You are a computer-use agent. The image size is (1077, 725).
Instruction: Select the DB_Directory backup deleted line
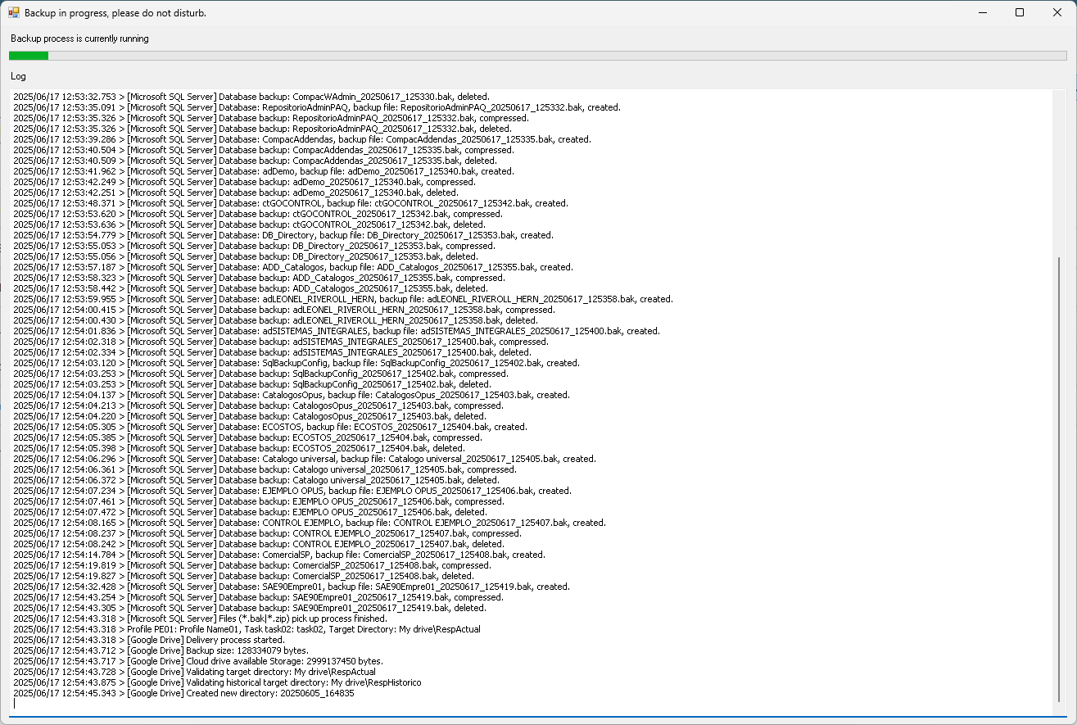(246, 256)
